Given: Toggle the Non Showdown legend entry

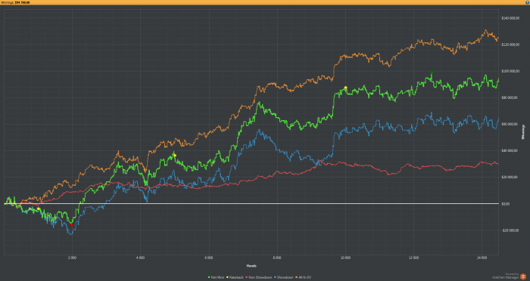Looking at the screenshot, I should pyautogui.click(x=259, y=277).
